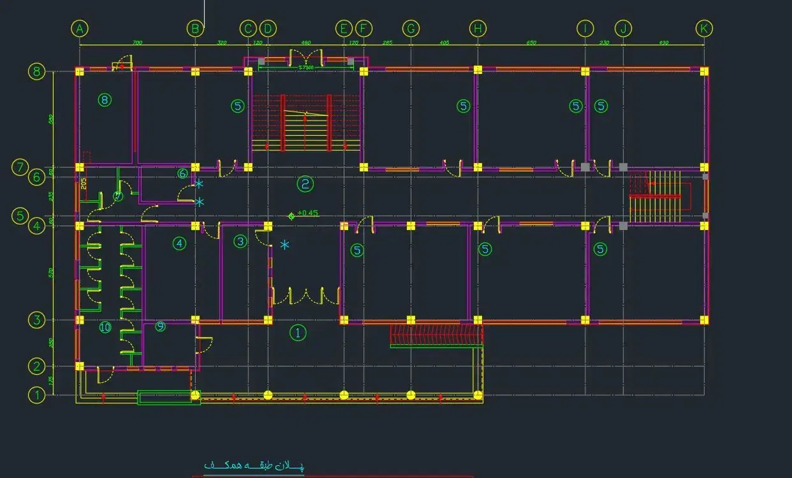Click the 700 dimension text
Screen dimensions: 792x478
click(x=137, y=43)
